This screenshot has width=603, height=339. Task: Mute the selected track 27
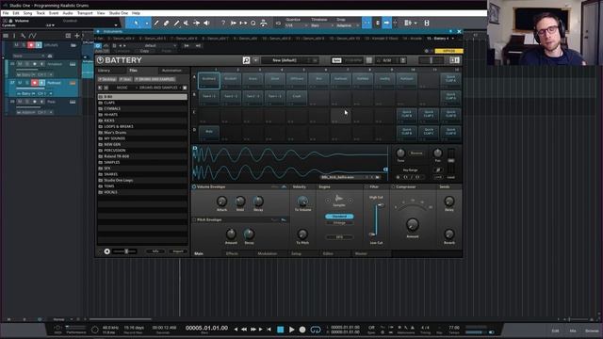(x=20, y=83)
